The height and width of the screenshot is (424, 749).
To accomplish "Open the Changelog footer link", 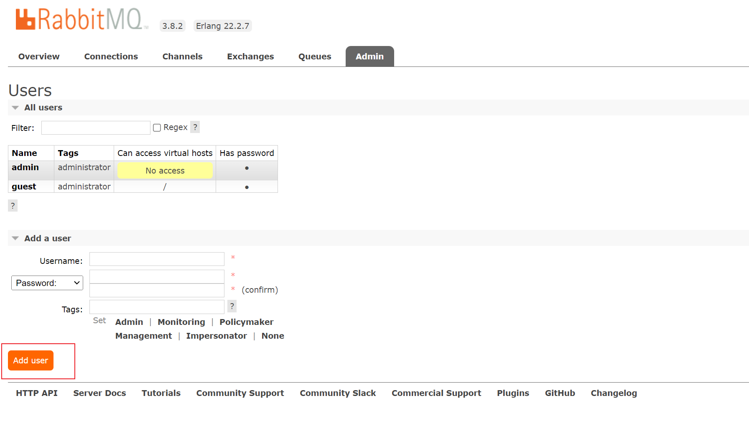I will coord(614,393).
